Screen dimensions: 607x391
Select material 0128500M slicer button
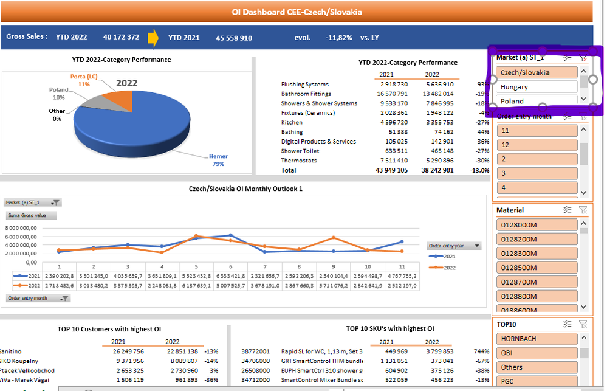click(537, 268)
